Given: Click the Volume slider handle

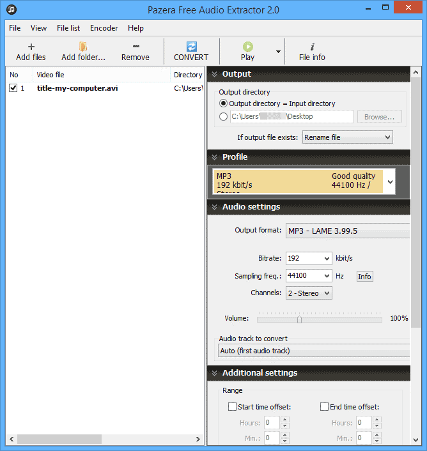Looking at the screenshot, I should pyautogui.click(x=299, y=319).
